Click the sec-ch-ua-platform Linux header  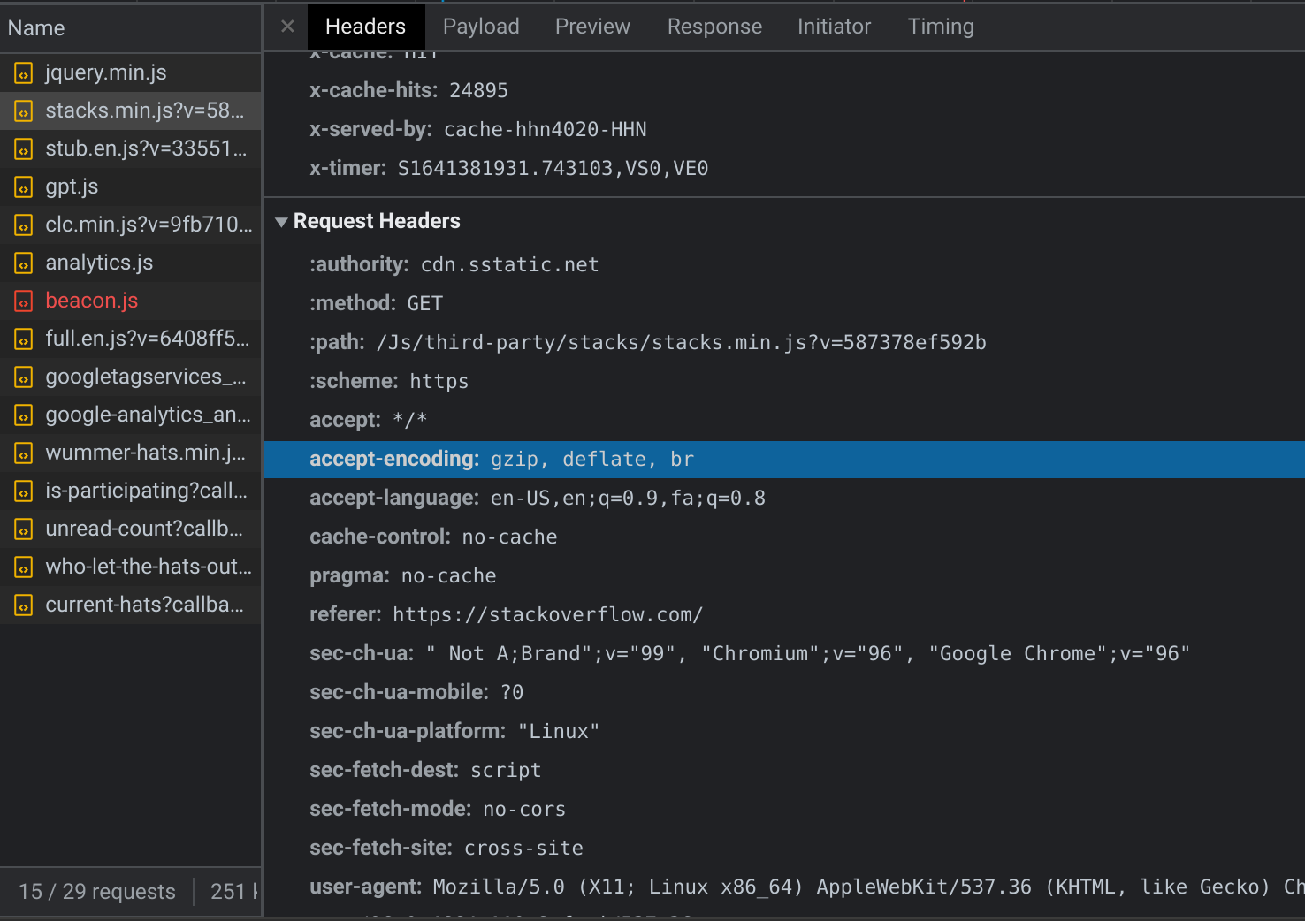coord(454,731)
